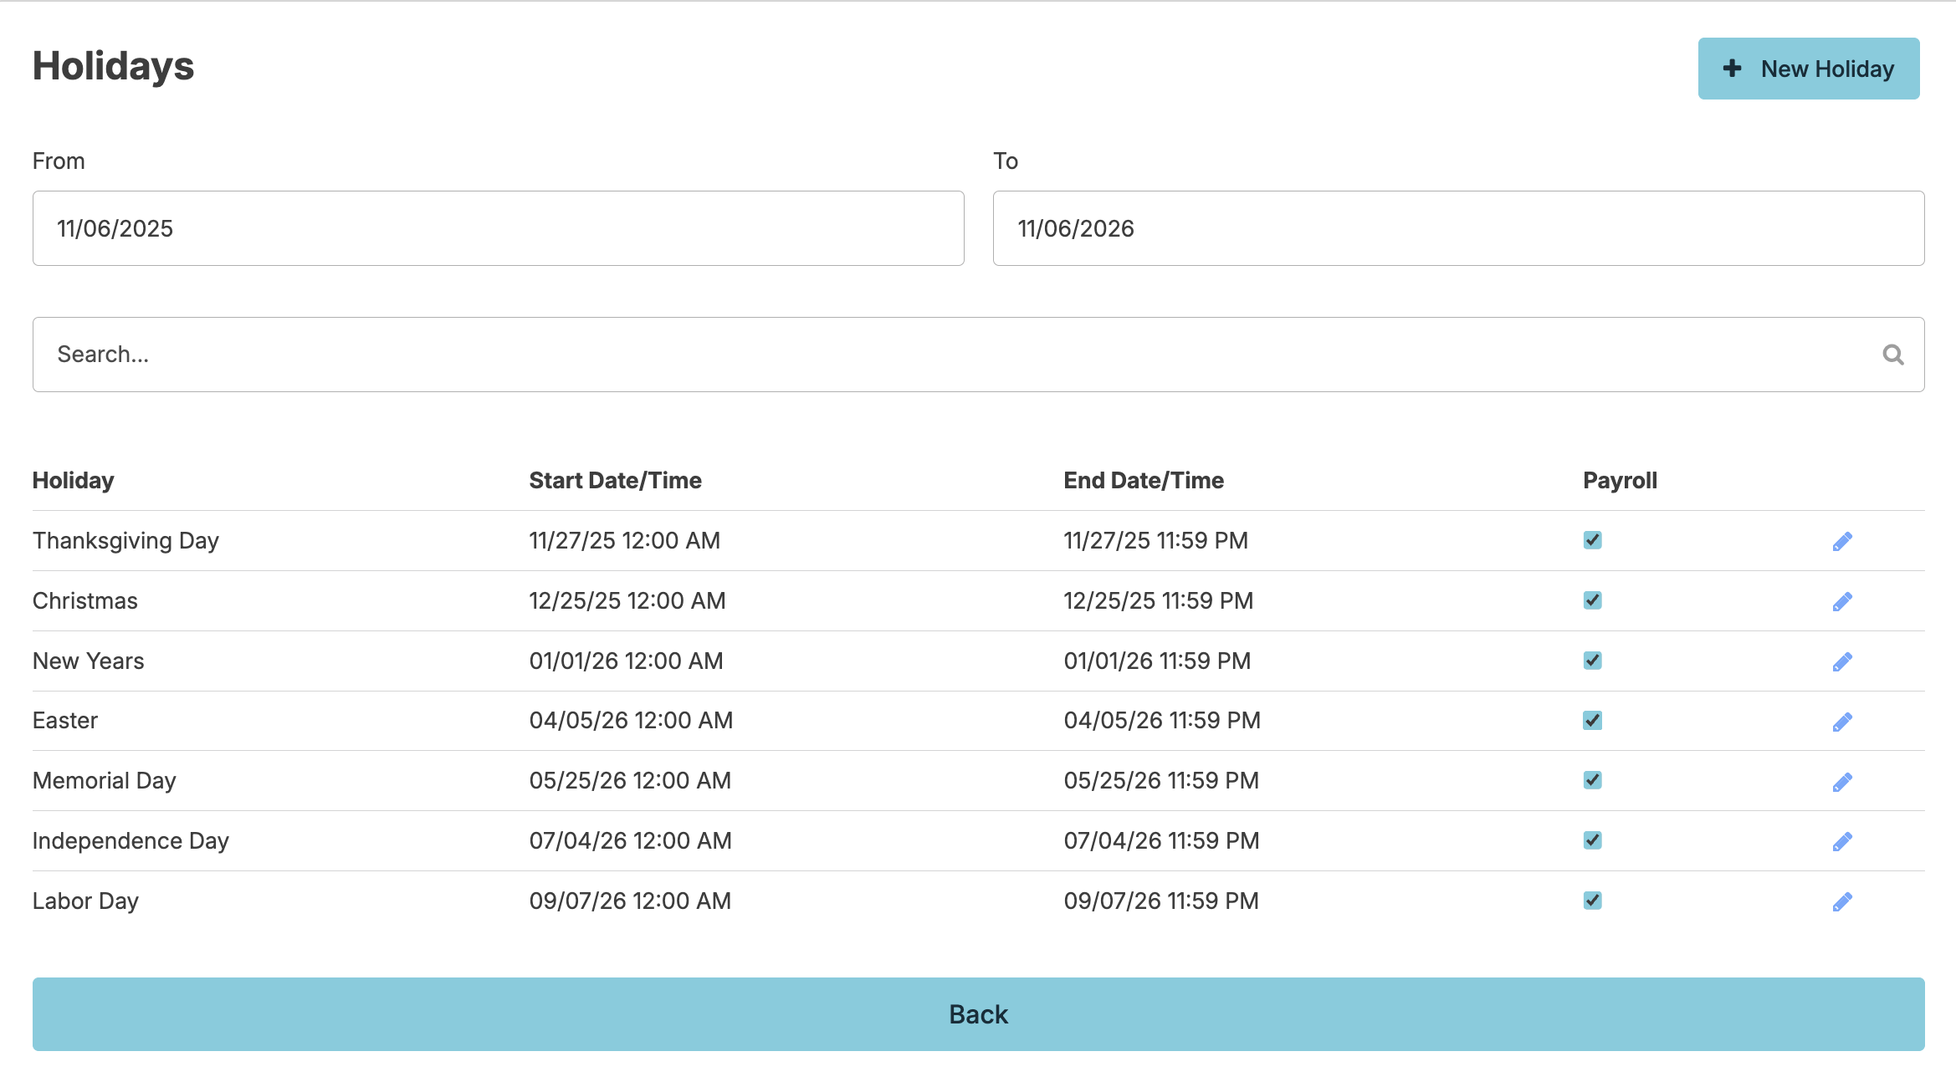This screenshot has width=1956, height=1082.
Task: Uncheck Payroll for Thanksgiving Day
Action: [1592, 540]
